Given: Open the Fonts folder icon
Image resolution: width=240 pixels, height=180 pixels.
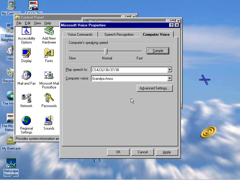Looking at the screenshot, I should tap(49, 53).
